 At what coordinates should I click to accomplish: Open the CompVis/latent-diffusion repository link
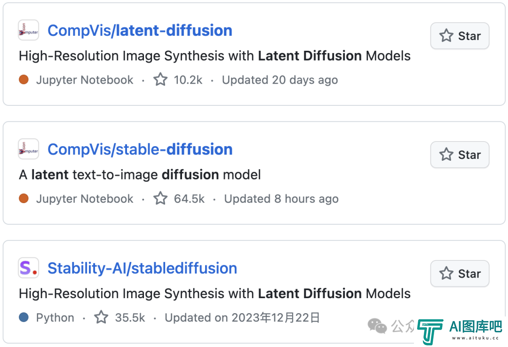[x=140, y=31]
